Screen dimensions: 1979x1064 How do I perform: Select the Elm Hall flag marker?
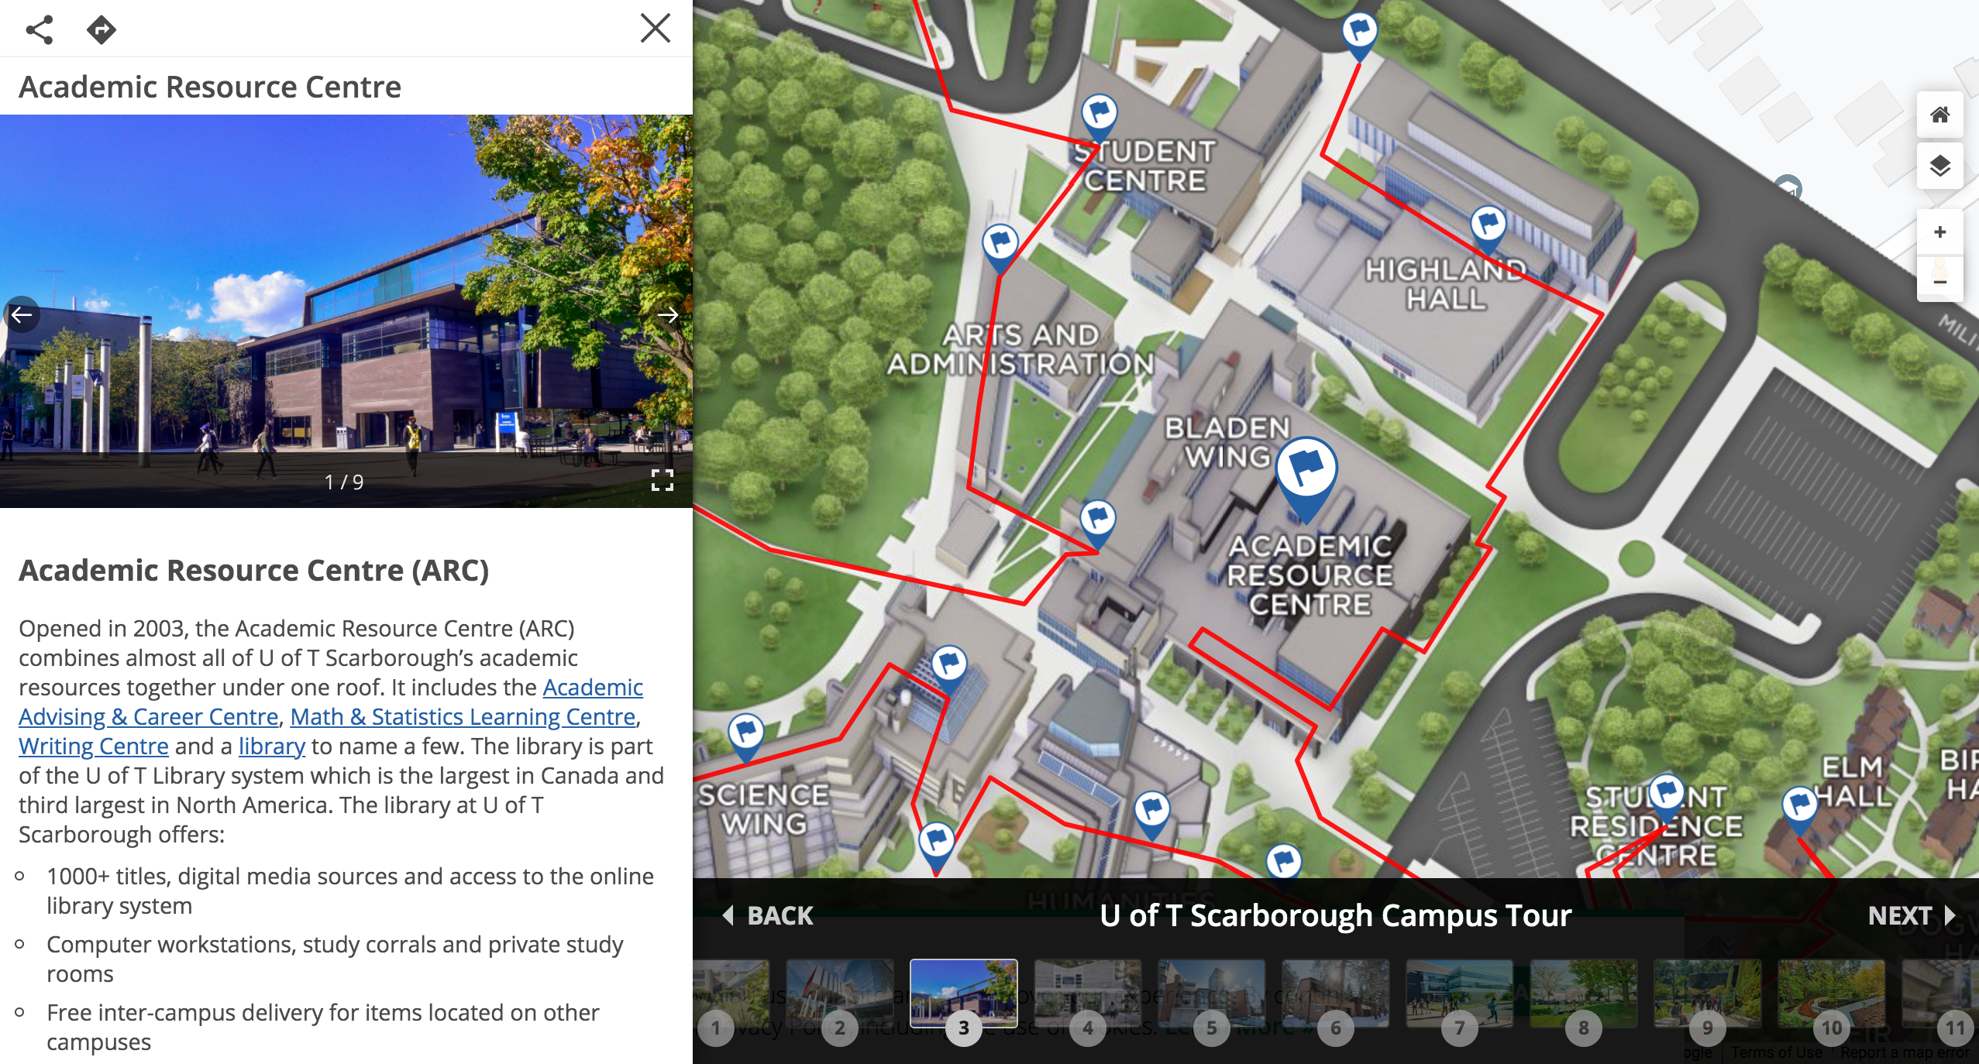click(x=1799, y=810)
